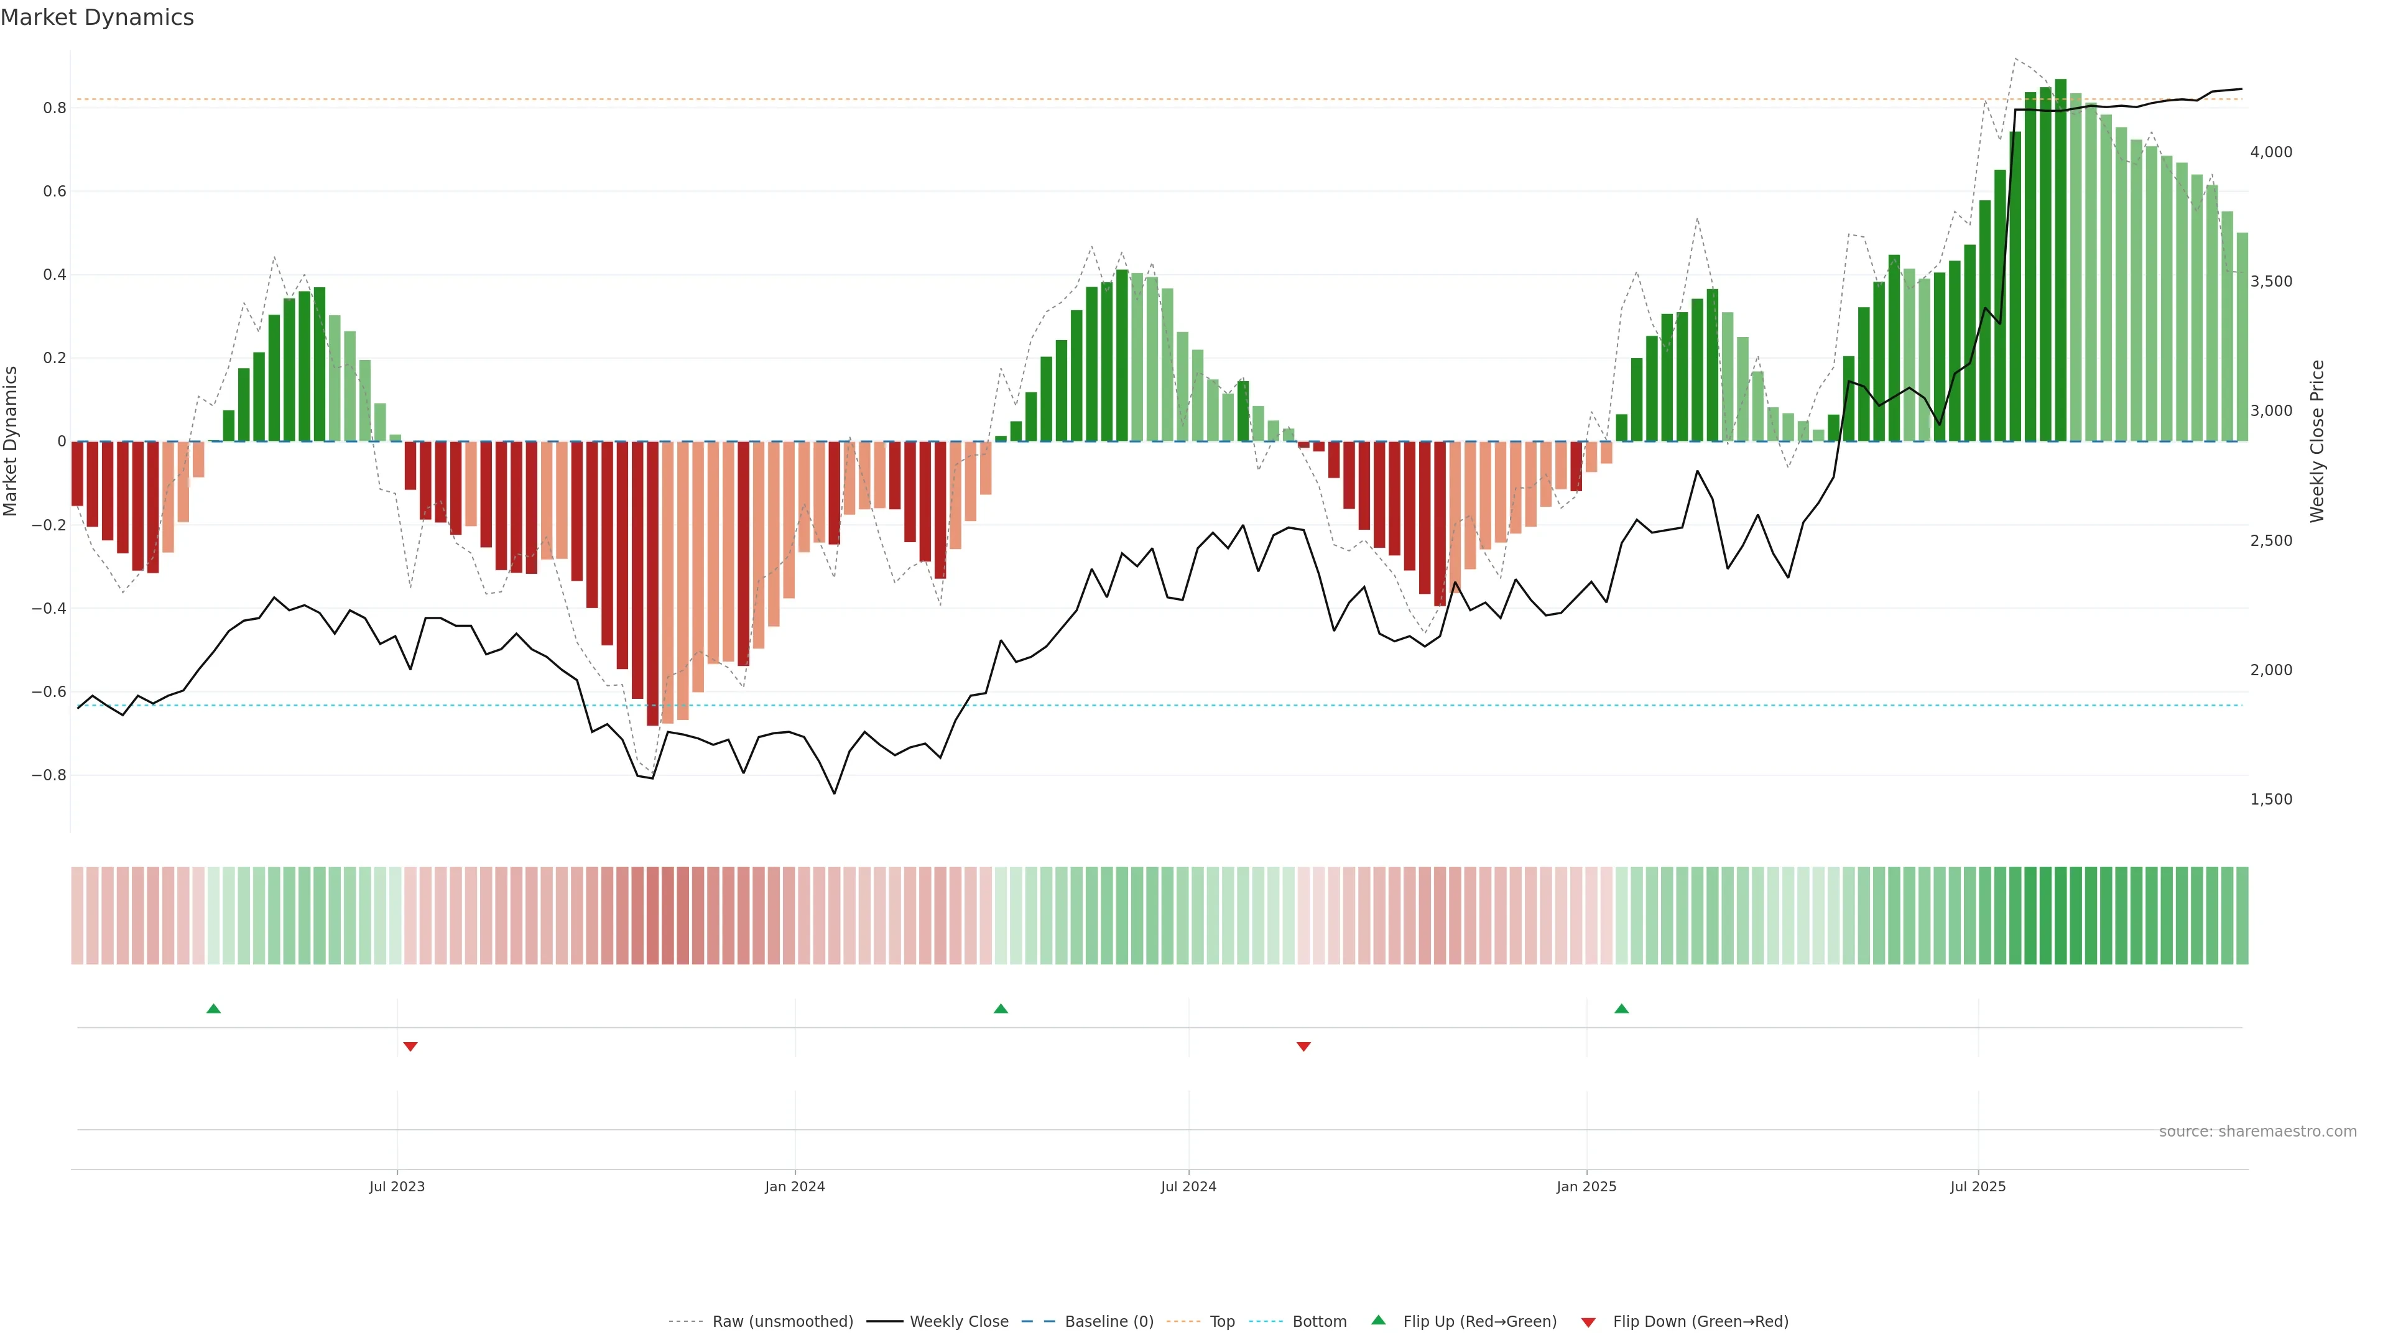Click the red flip-down marker near Aug 2024
Viewport: 2388px width, 1343px height.
pyautogui.click(x=1303, y=1046)
